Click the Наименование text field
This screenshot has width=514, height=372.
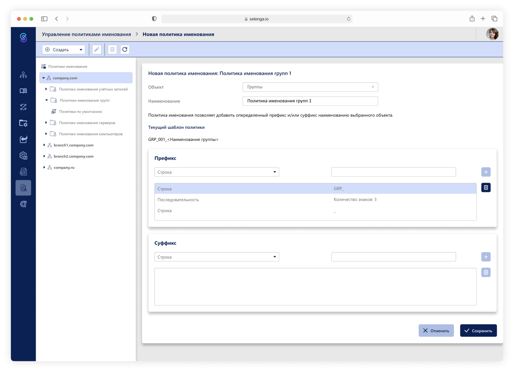click(310, 101)
